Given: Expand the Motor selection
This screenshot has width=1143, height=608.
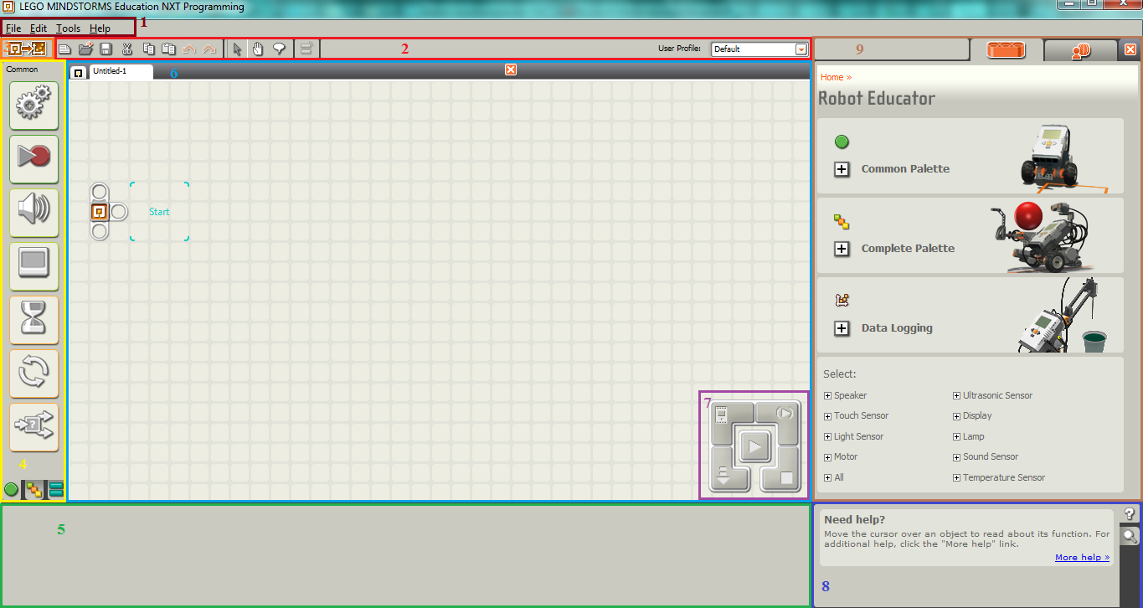Looking at the screenshot, I should 828,457.
